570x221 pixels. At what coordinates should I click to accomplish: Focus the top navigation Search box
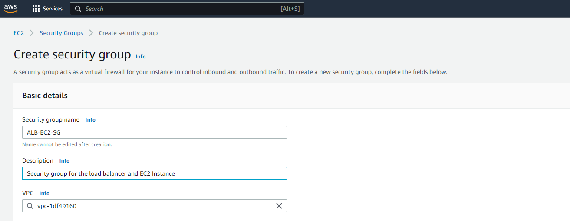point(187,9)
